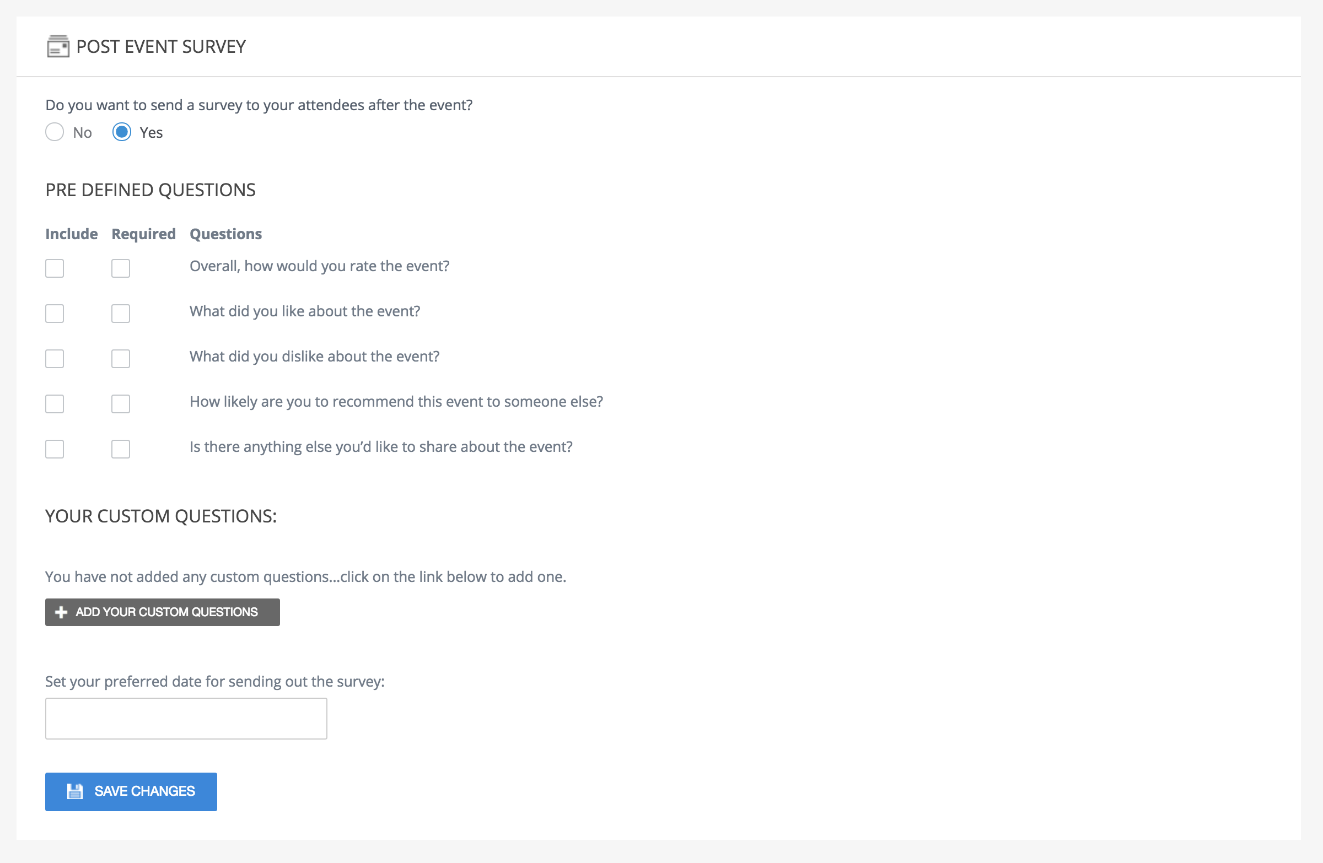Select the Yes radio button
Screen dimensions: 1323x863
click(122, 132)
